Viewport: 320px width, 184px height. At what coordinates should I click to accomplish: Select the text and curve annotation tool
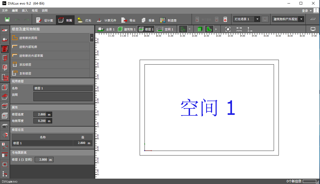(5, 145)
